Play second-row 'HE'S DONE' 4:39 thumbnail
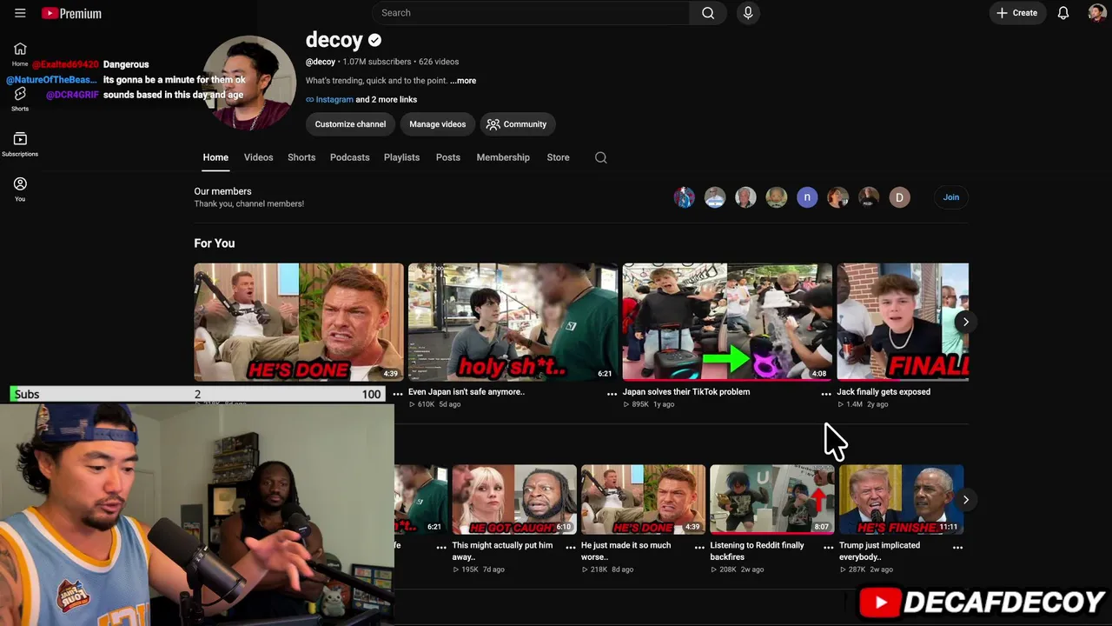The width and height of the screenshot is (1112, 626). 643,500
